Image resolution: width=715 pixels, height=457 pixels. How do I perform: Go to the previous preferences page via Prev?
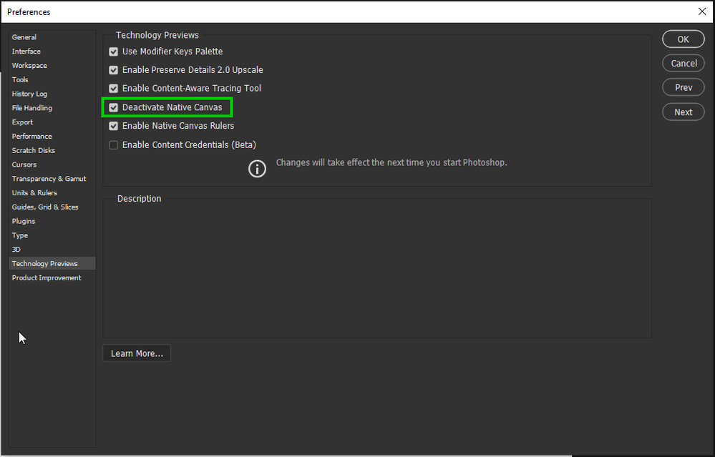(x=683, y=87)
